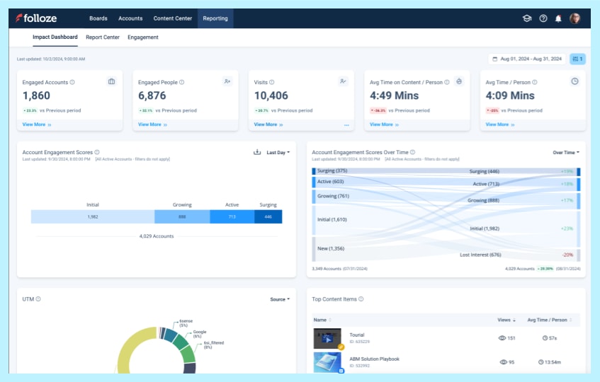Open the notifications bell
The width and height of the screenshot is (600, 382).
tap(558, 18)
